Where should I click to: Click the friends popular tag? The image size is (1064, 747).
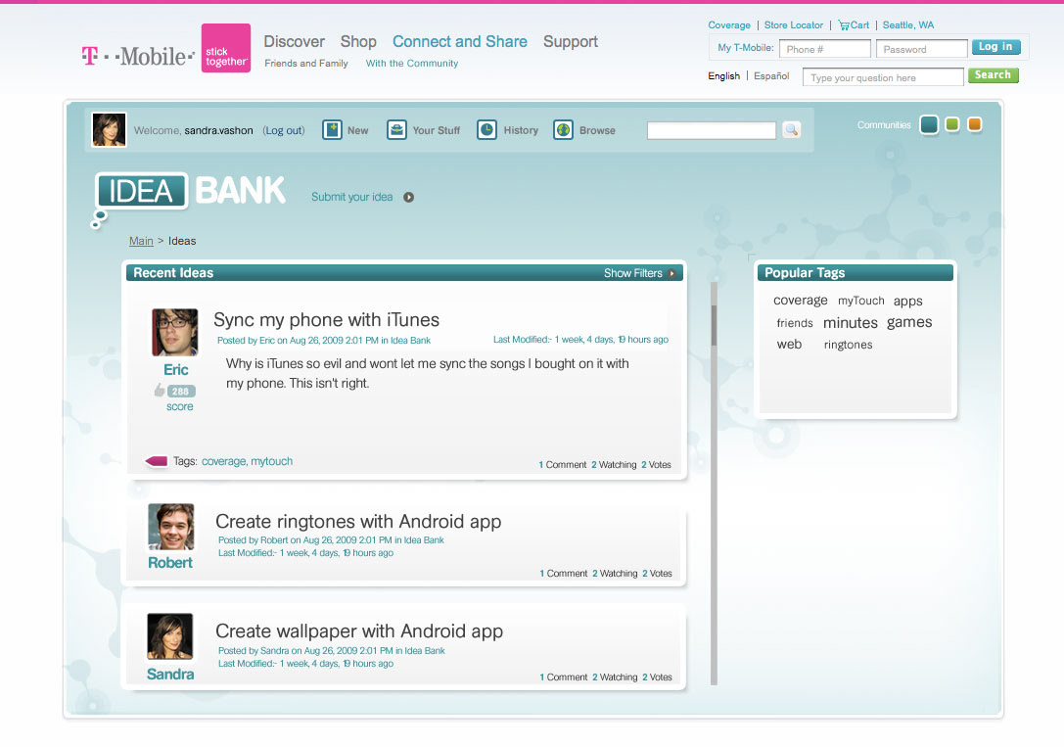click(x=795, y=323)
